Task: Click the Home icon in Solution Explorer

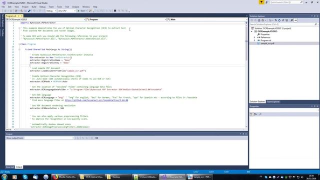Action: (259, 20)
